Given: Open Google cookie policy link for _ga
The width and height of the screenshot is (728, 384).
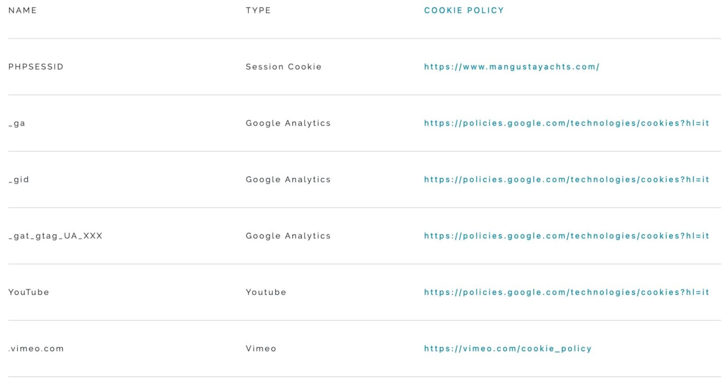Looking at the screenshot, I should tap(566, 123).
